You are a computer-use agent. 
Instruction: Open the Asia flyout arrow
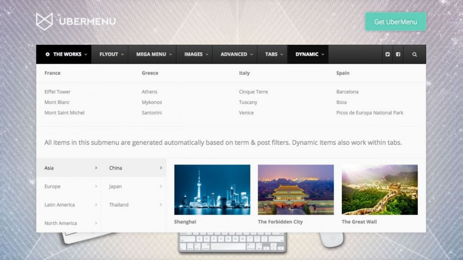pyautogui.click(x=97, y=168)
